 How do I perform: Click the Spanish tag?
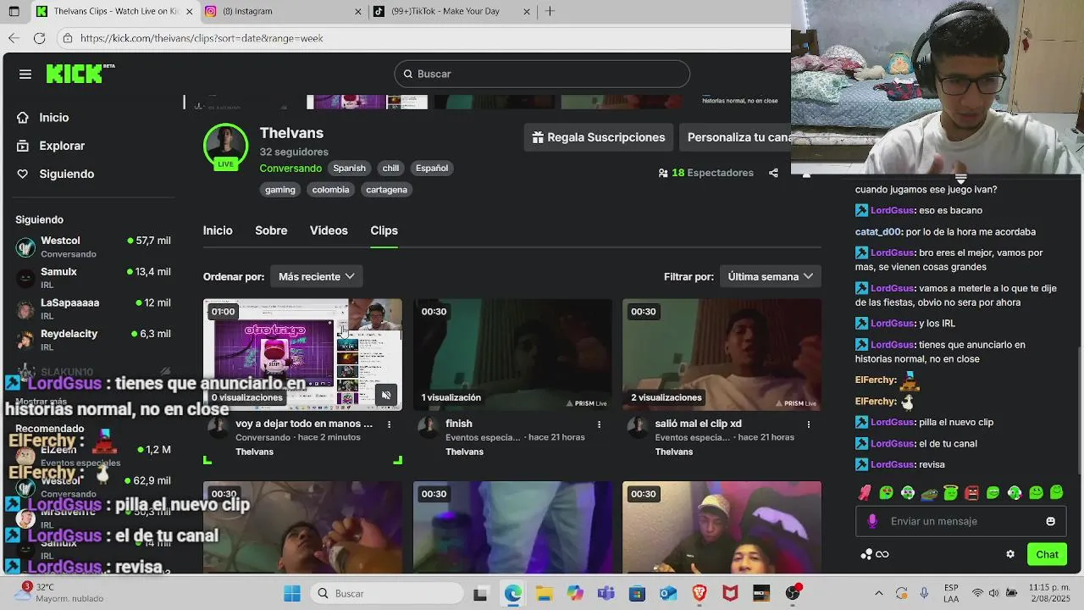[349, 168]
